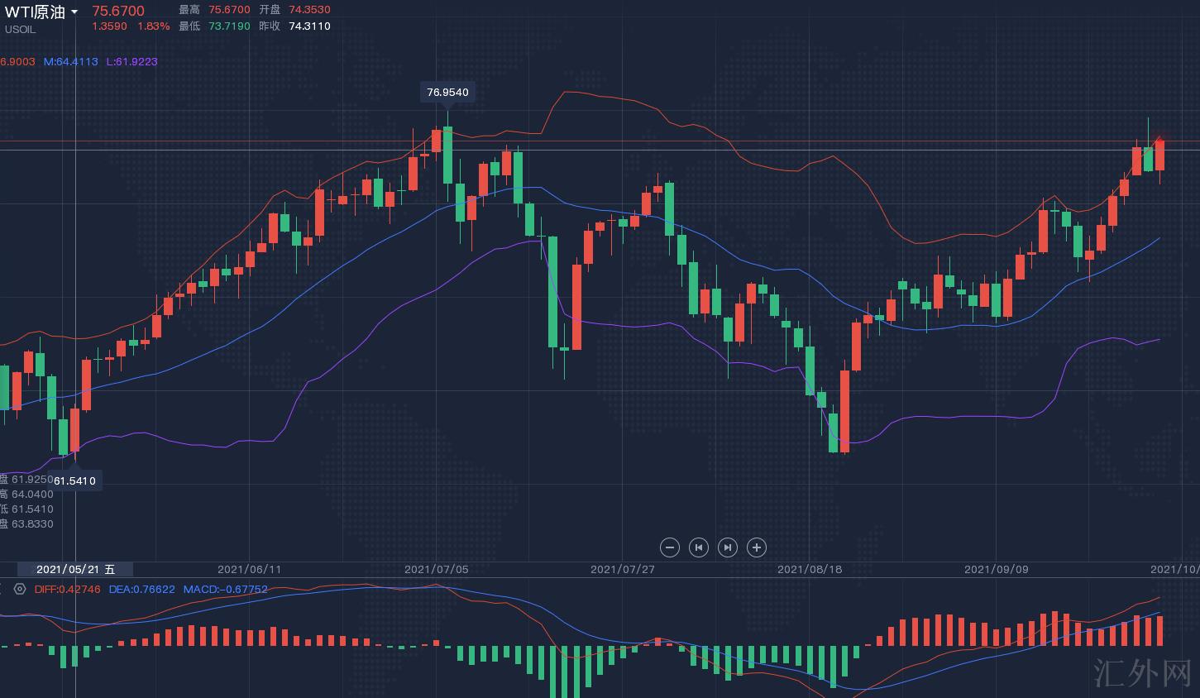Image resolution: width=1200 pixels, height=698 pixels.
Task: Click the 汇外网 watermark logo
Action: tap(1142, 673)
